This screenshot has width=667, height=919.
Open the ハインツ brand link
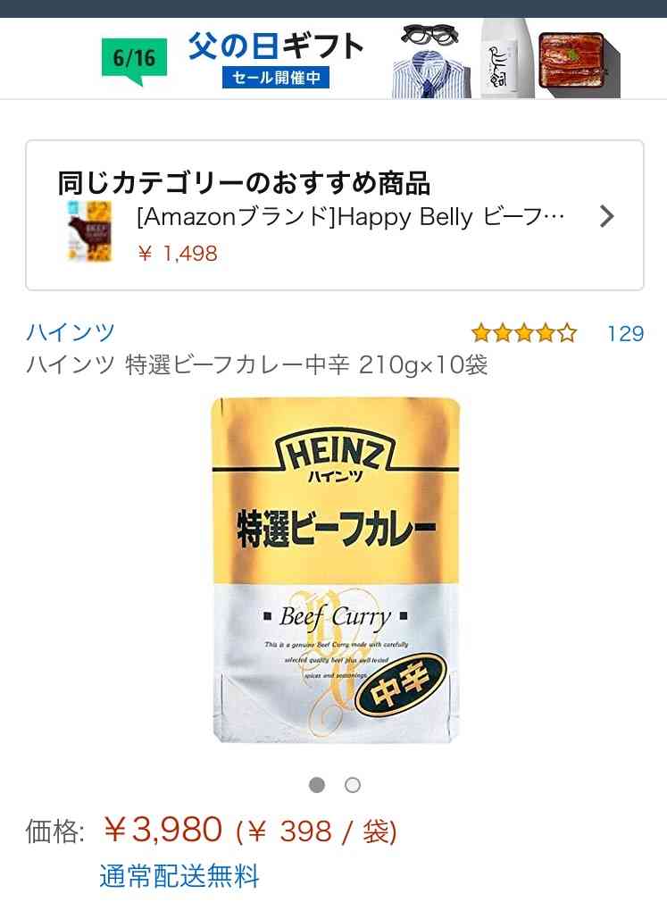[x=71, y=332]
